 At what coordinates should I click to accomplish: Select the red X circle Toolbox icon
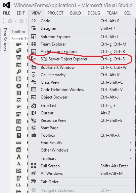pyautogui.click(x=19, y=86)
